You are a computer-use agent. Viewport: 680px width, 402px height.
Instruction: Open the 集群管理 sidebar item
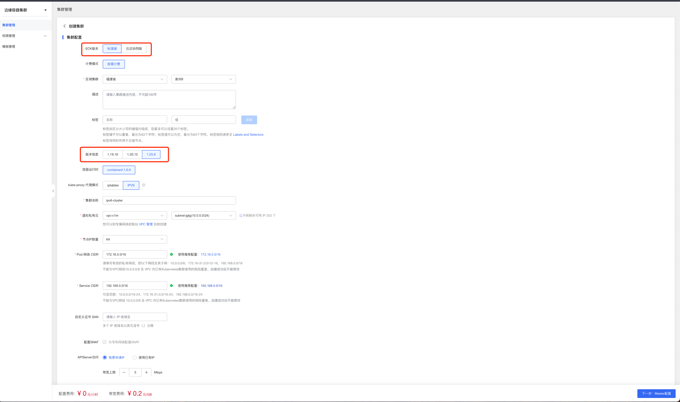tap(26, 25)
